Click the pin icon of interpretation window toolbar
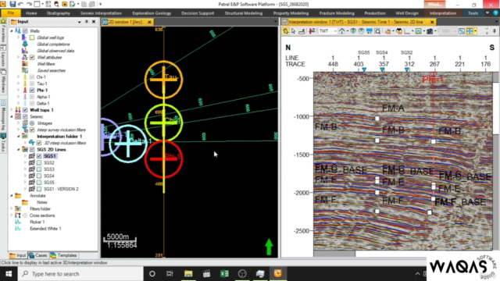This screenshot has height=281, width=500. pos(495,31)
